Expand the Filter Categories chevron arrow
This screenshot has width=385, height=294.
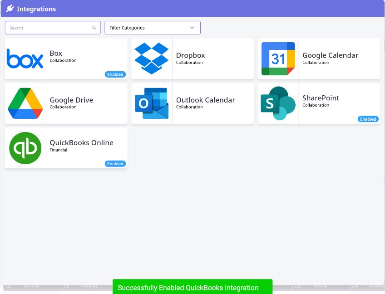point(192,28)
